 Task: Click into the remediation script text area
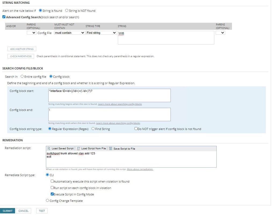(131, 159)
